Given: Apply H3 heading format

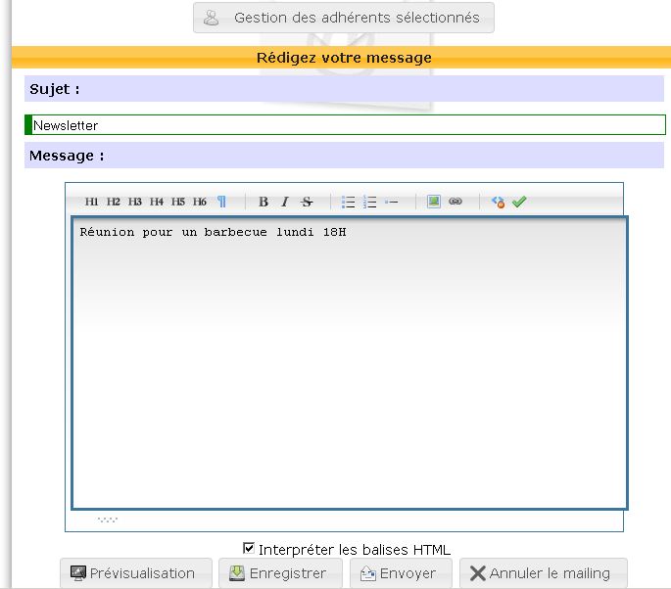Looking at the screenshot, I should coord(134,202).
